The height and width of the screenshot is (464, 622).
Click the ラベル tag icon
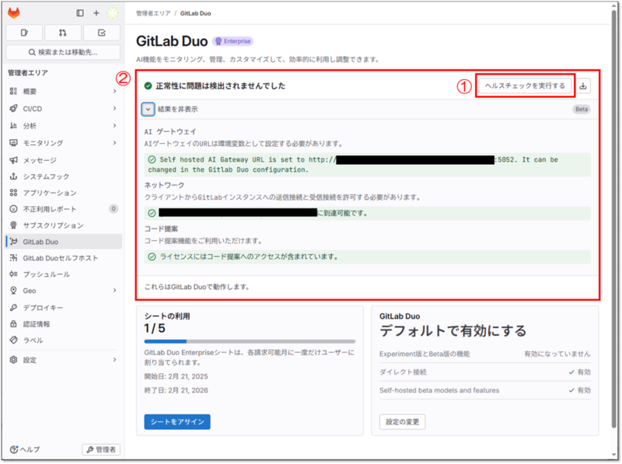tap(13, 340)
